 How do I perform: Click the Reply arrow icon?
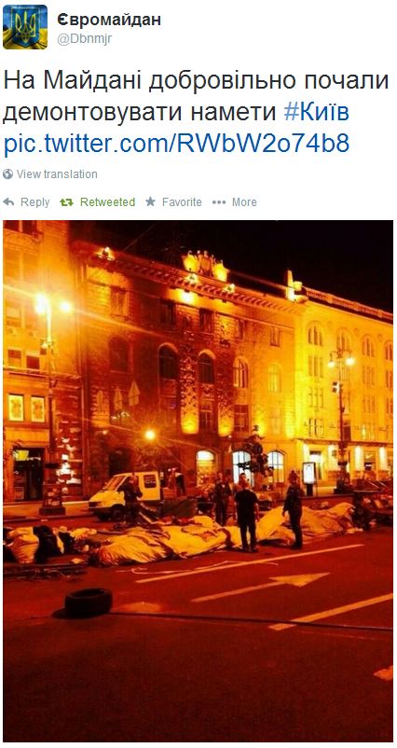click(x=8, y=202)
